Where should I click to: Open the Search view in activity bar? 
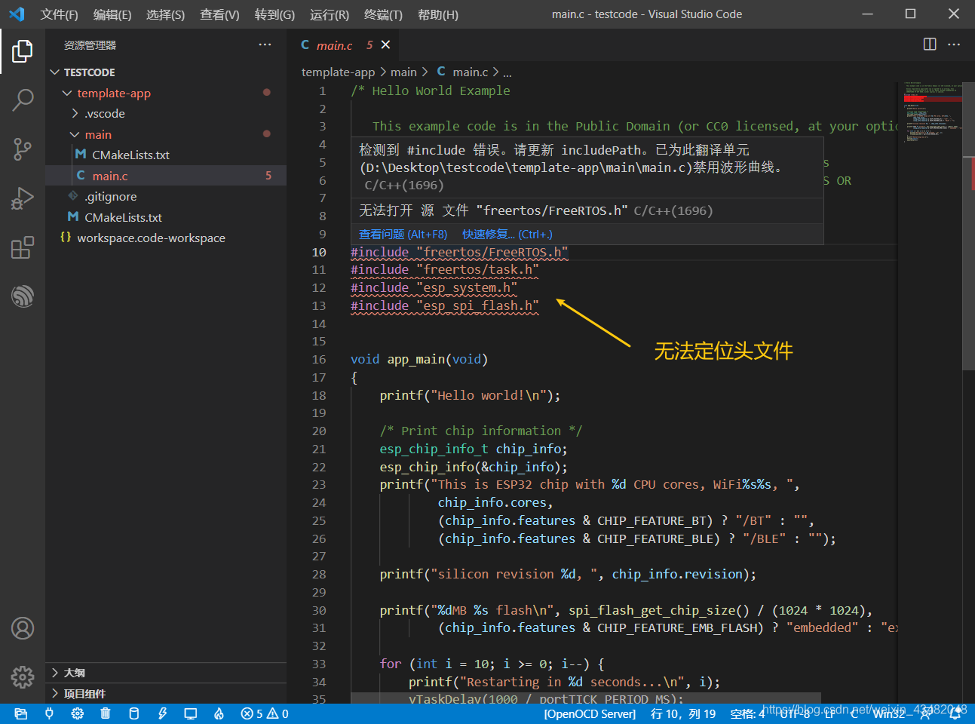(x=23, y=100)
